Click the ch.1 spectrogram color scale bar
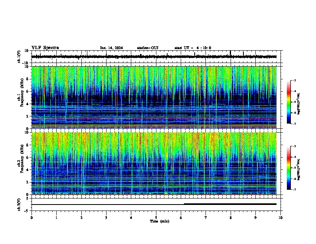Image resolution: width=316 pixels, height=244 pixels. (x=289, y=102)
